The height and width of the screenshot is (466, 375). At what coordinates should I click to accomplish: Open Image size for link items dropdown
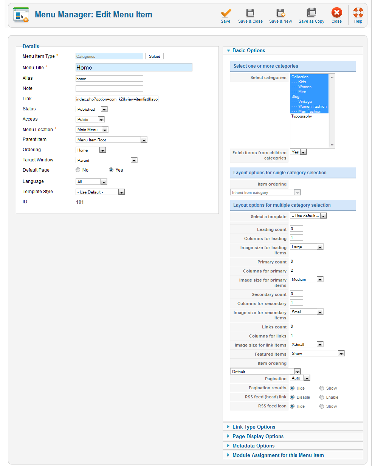[307, 344]
